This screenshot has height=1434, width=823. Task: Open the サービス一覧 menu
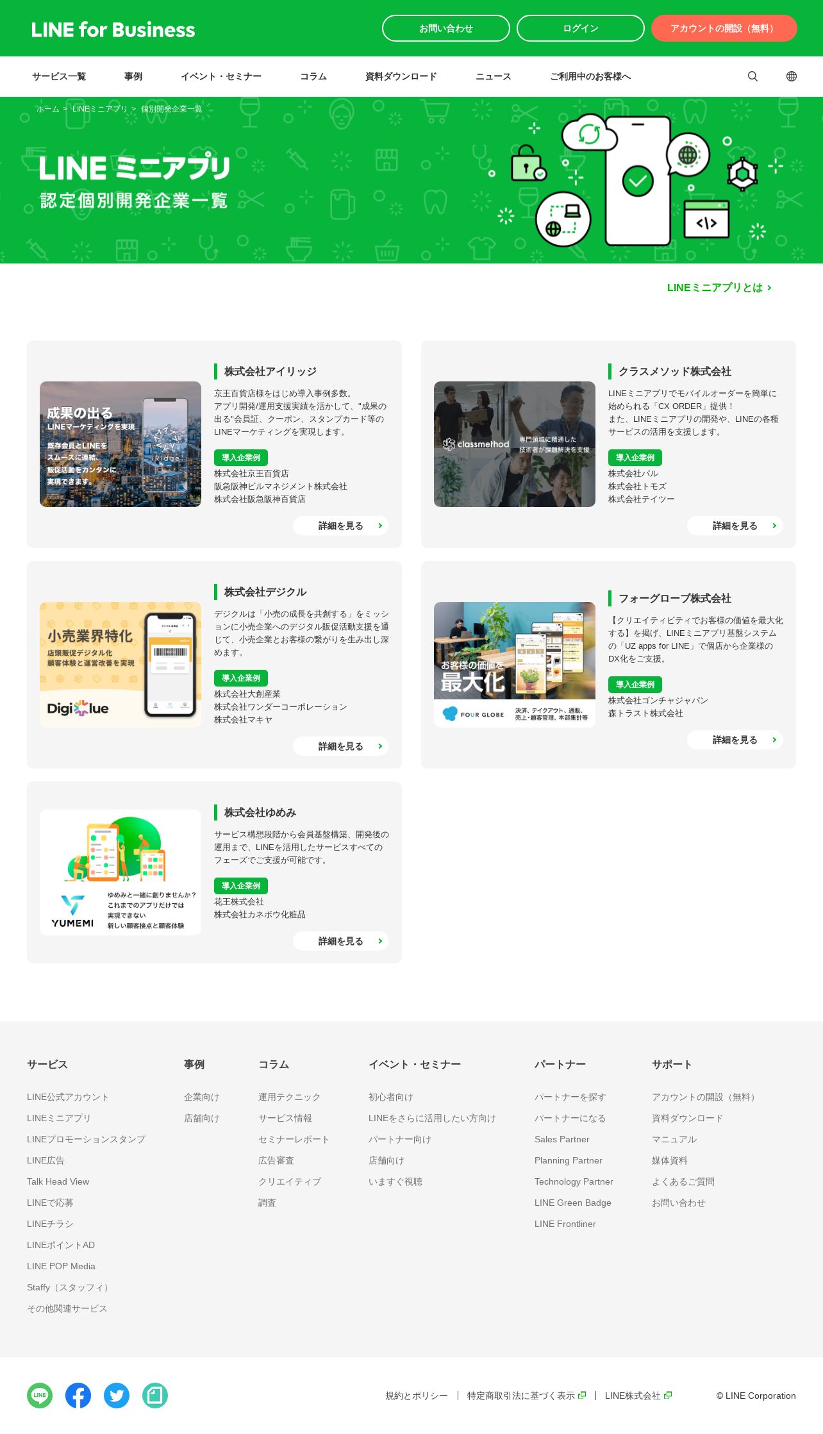[x=59, y=76]
